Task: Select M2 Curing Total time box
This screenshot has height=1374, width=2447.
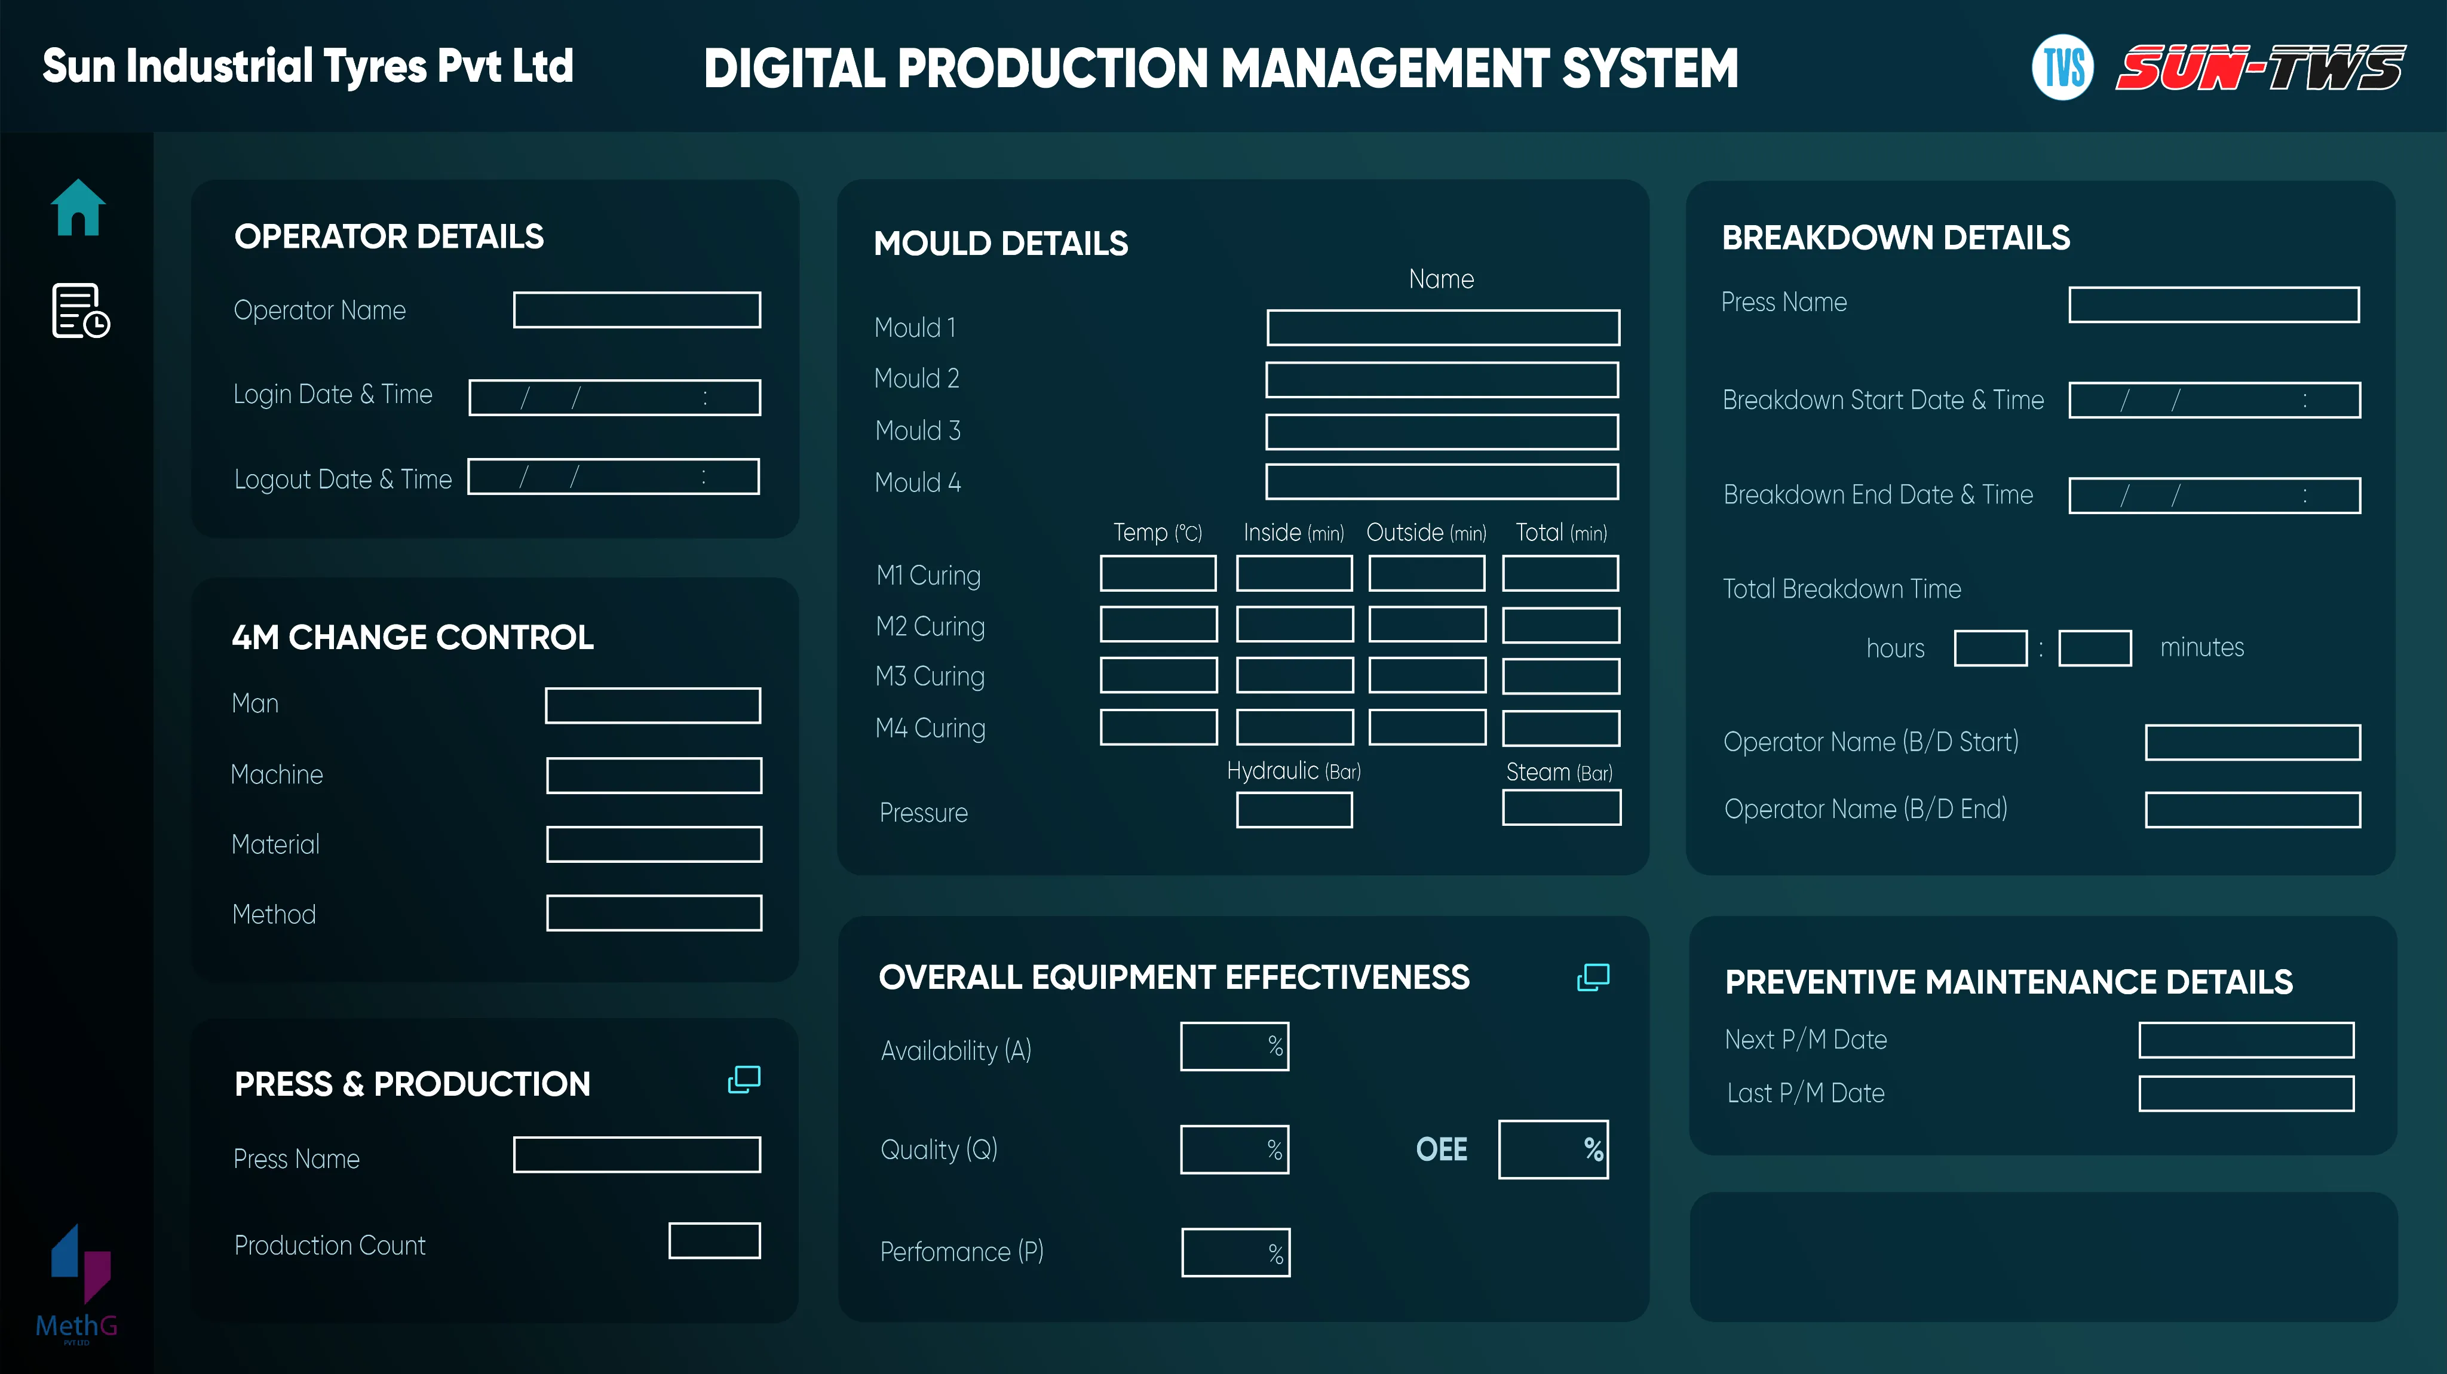Action: click(1560, 625)
